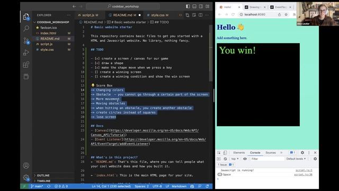Switch to the EventTarget browser tab
339x191 pixels.
point(281,7)
